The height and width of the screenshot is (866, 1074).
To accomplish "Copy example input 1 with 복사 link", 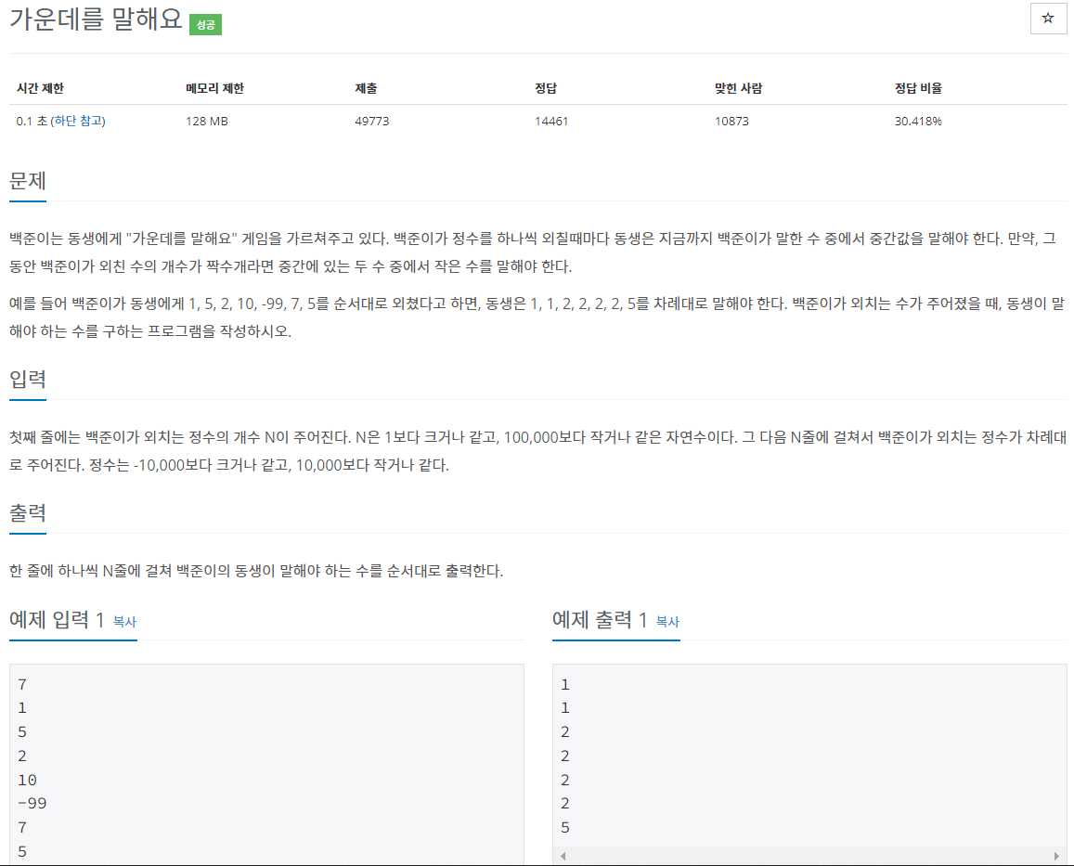I will click(x=124, y=621).
